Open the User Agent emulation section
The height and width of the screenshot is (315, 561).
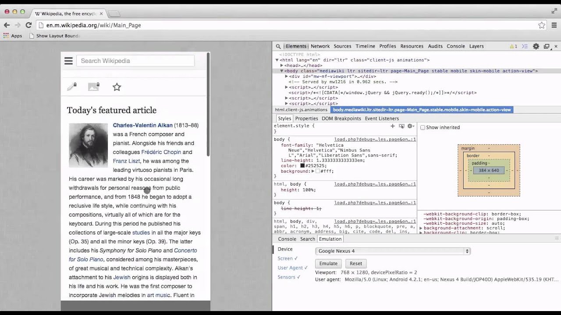(x=292, y=268)
